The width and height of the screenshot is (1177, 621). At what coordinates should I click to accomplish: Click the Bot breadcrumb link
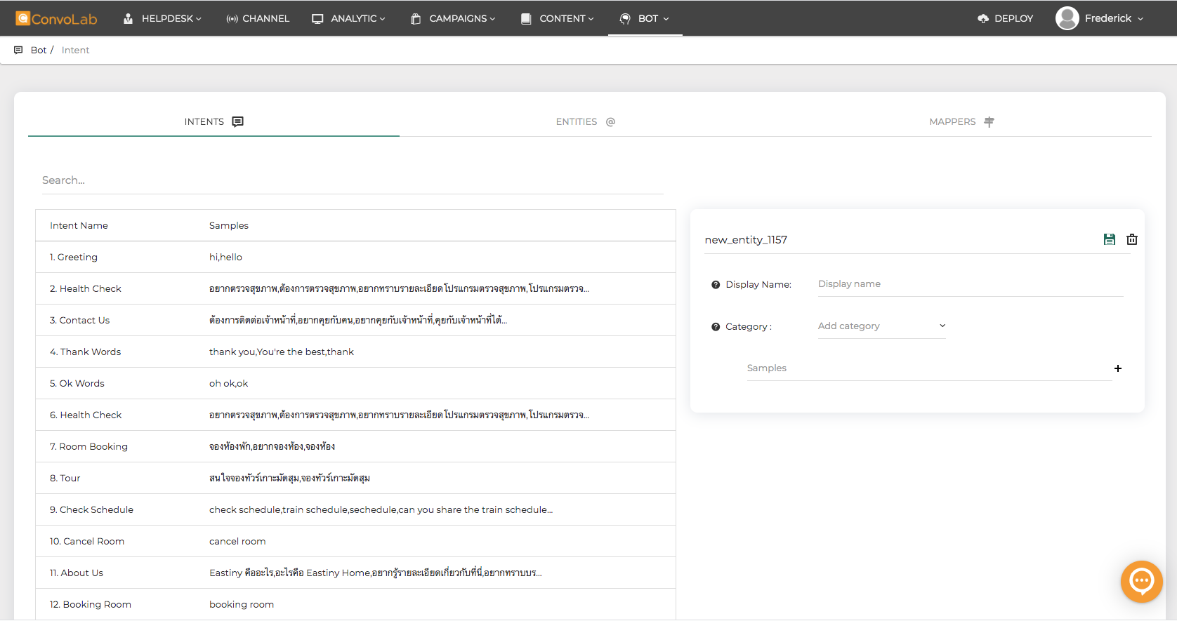pyautogui.click(x=39, y=50)
